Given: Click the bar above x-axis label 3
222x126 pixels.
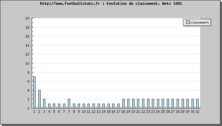Looking at the screenshot, I should 44,104.
